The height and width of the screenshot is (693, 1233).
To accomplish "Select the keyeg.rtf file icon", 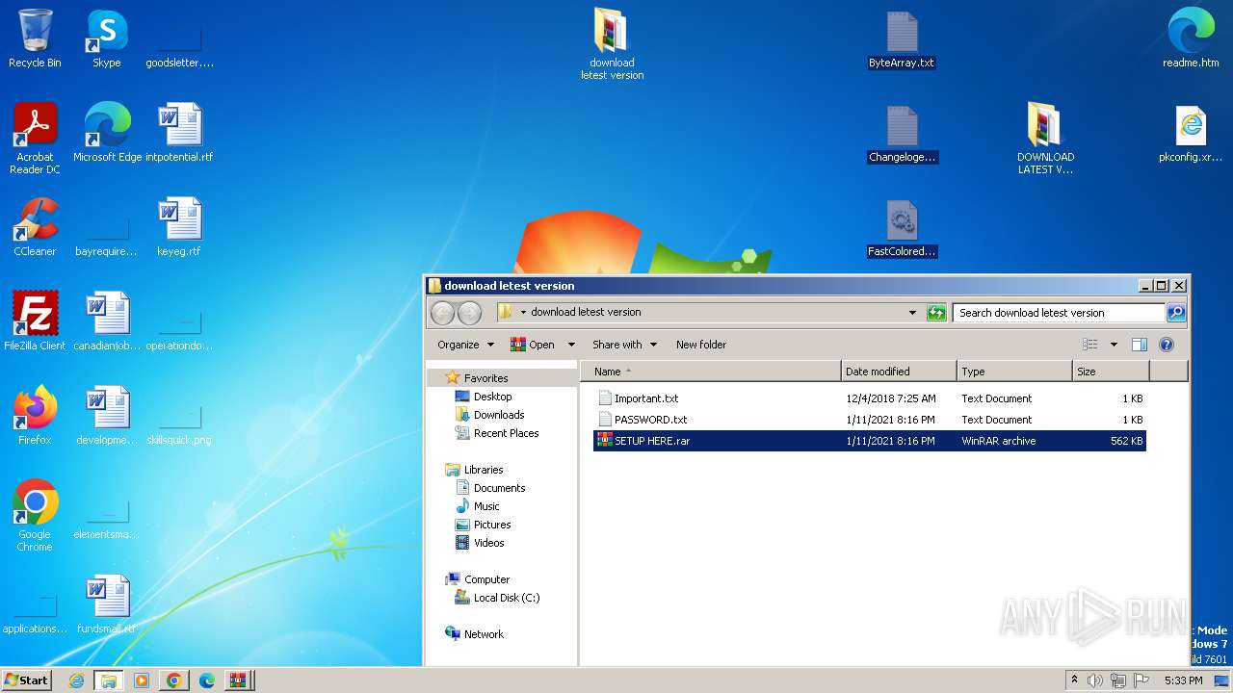I will click(x=179, y=226).
